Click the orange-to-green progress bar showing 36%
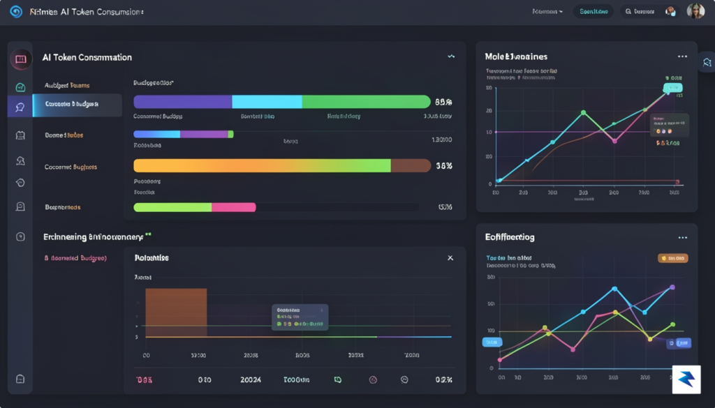This screenshot has height=408, width=715. click(282, 166)
